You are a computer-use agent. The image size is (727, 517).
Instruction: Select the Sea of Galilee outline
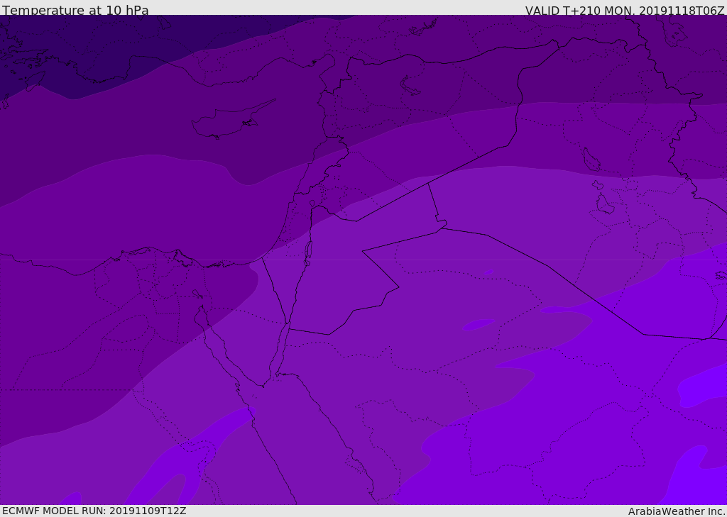312,203
